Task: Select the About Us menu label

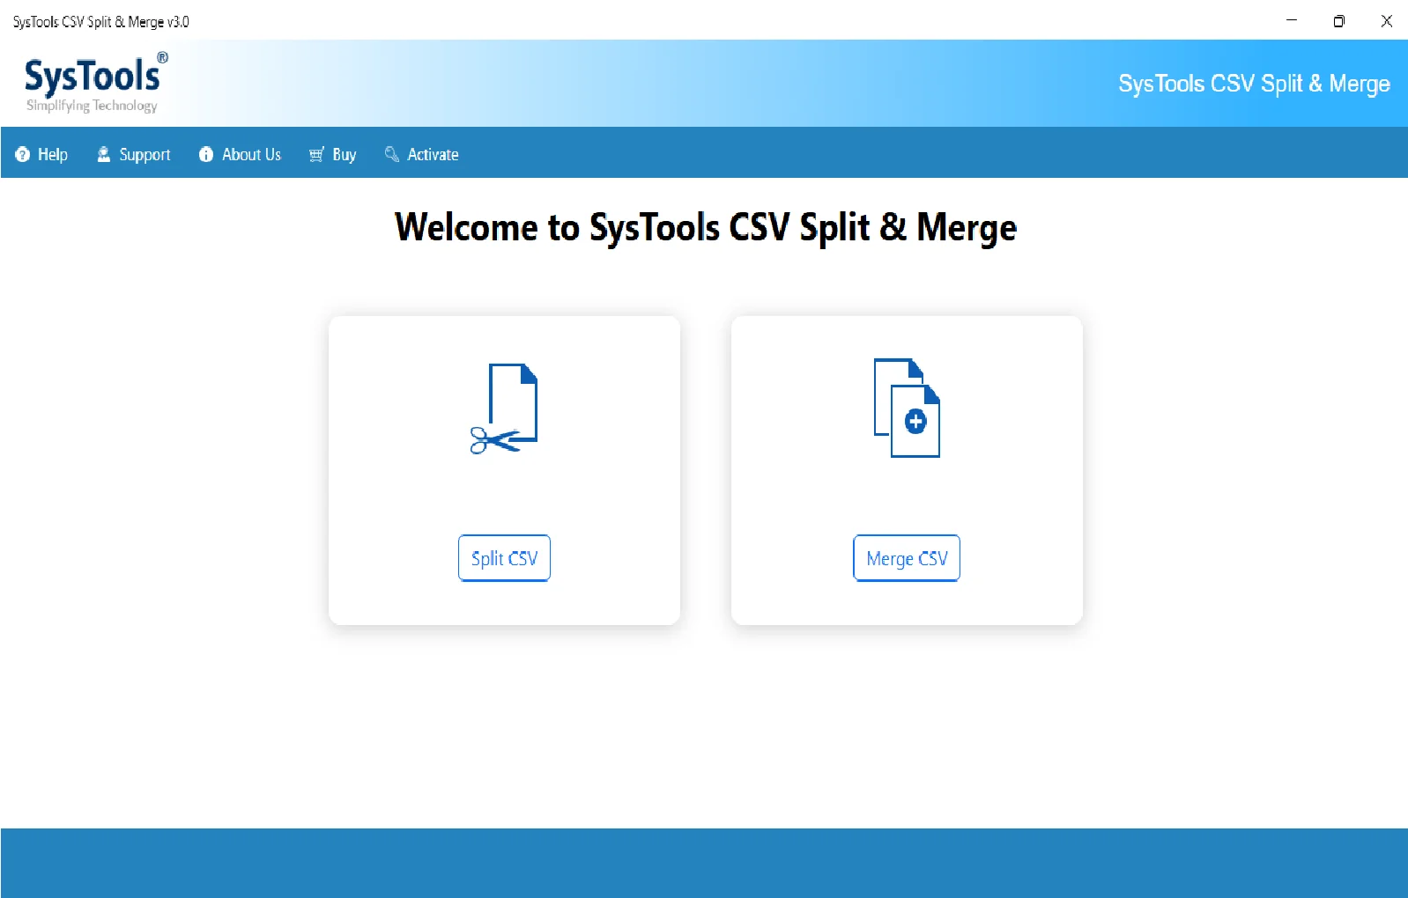Action: 251,155
